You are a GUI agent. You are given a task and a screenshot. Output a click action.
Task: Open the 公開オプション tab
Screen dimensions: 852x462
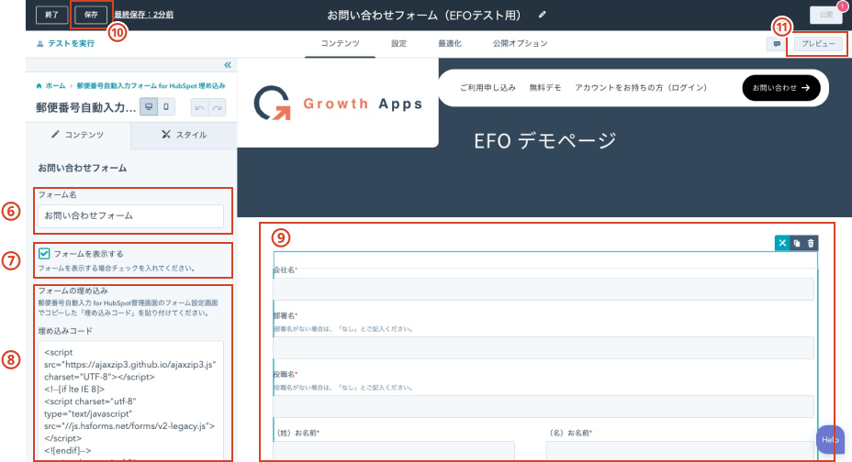coord(520,43)
